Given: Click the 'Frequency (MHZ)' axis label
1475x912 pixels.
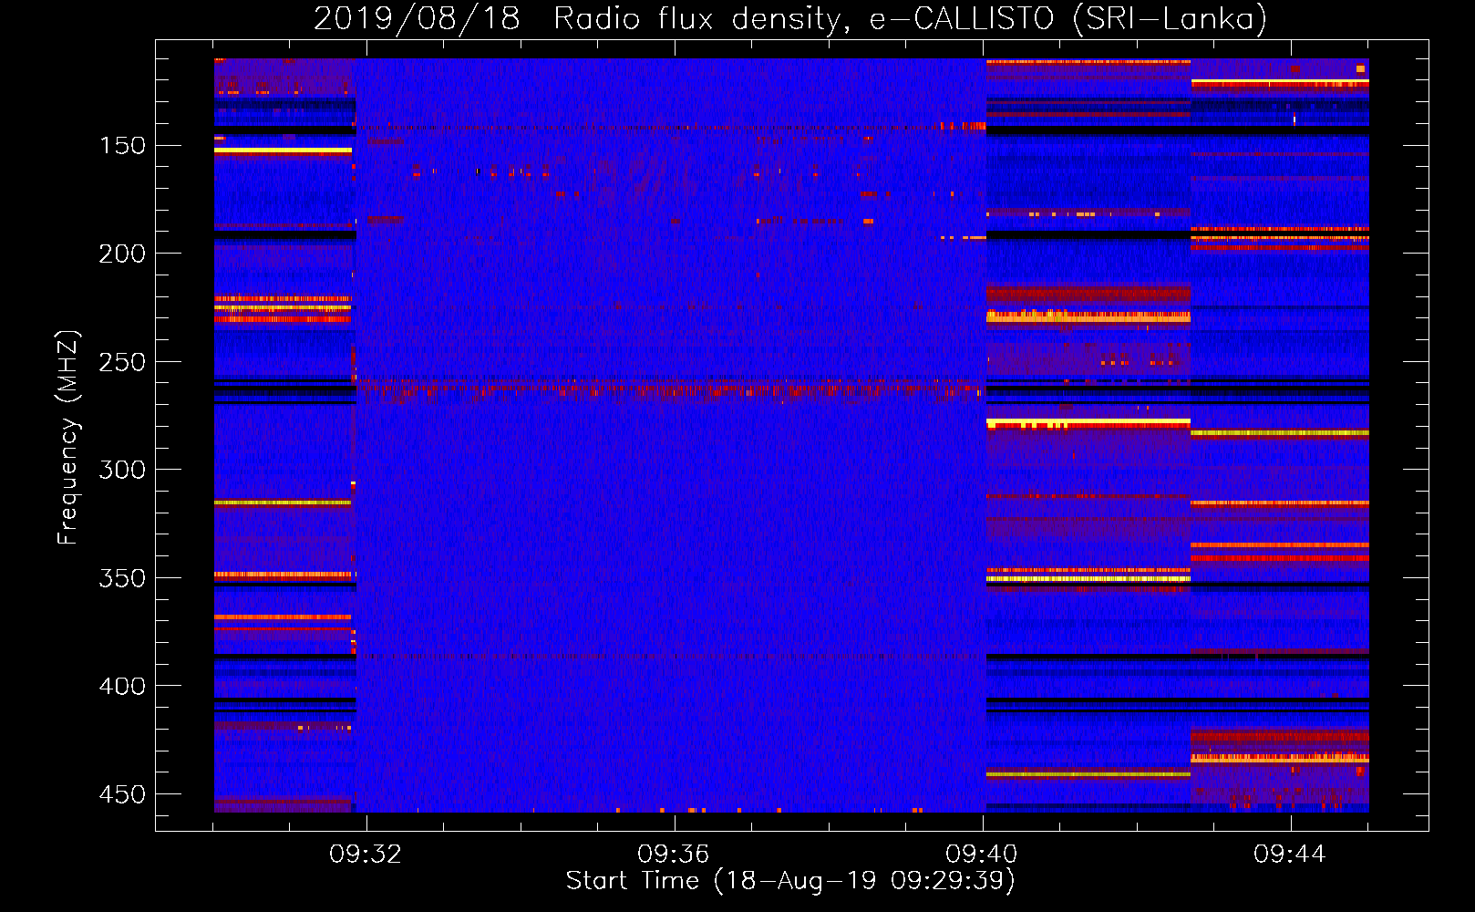Looking at the screenshot, I should coord(67,438).
